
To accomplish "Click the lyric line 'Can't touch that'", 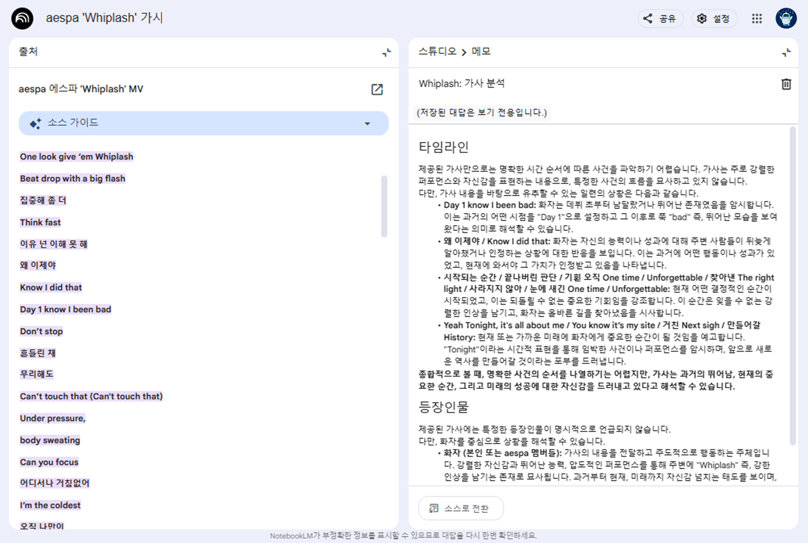I will pyautogui.click(x=91, y=396).
